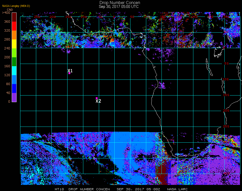This screenshot has height=191, width=242.
Task: Click the X1 label text
Action: coord(70,71)
